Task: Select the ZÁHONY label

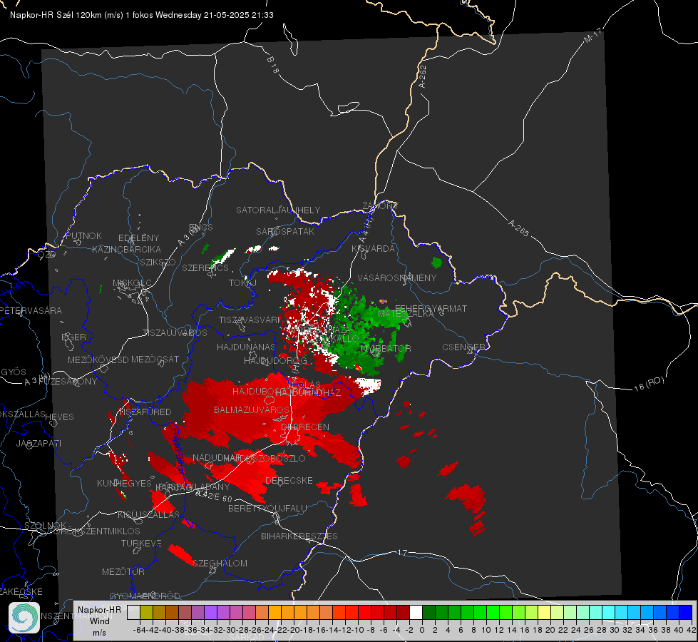Action: 380,206
